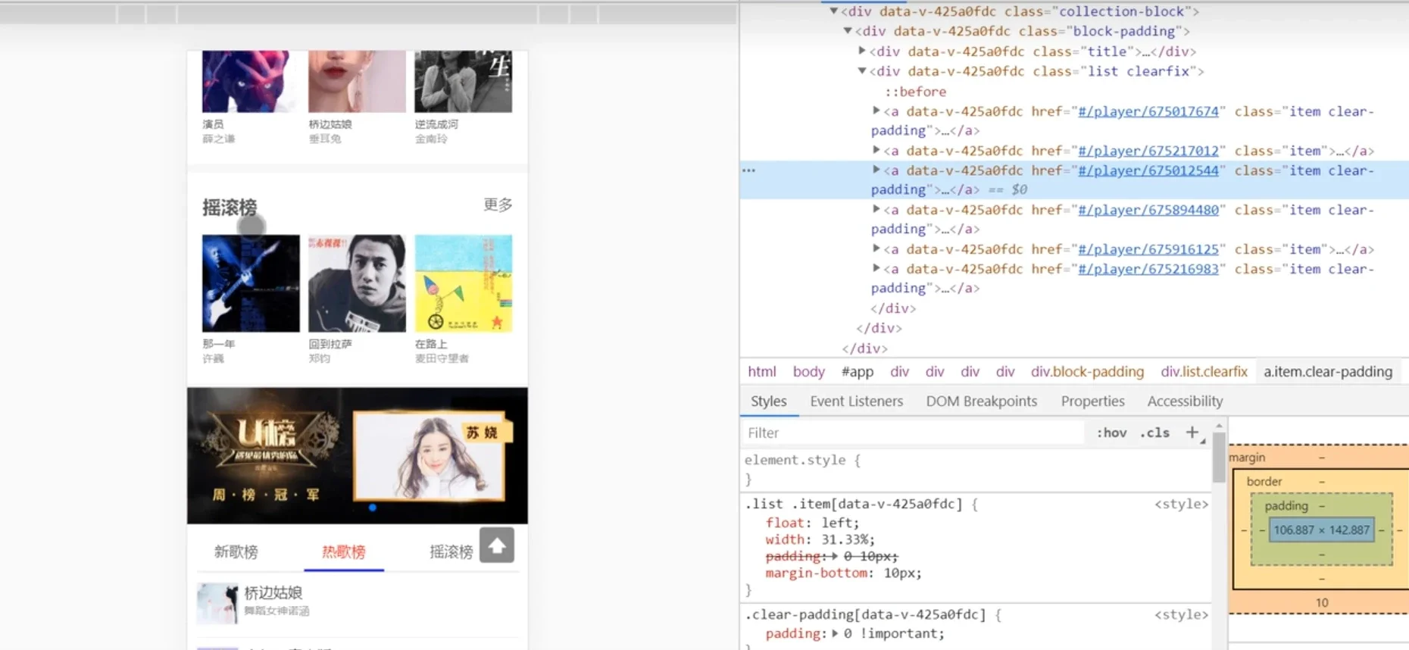
Task: Expand selected anchor node for player/675012544
Action: coord(876,170)
